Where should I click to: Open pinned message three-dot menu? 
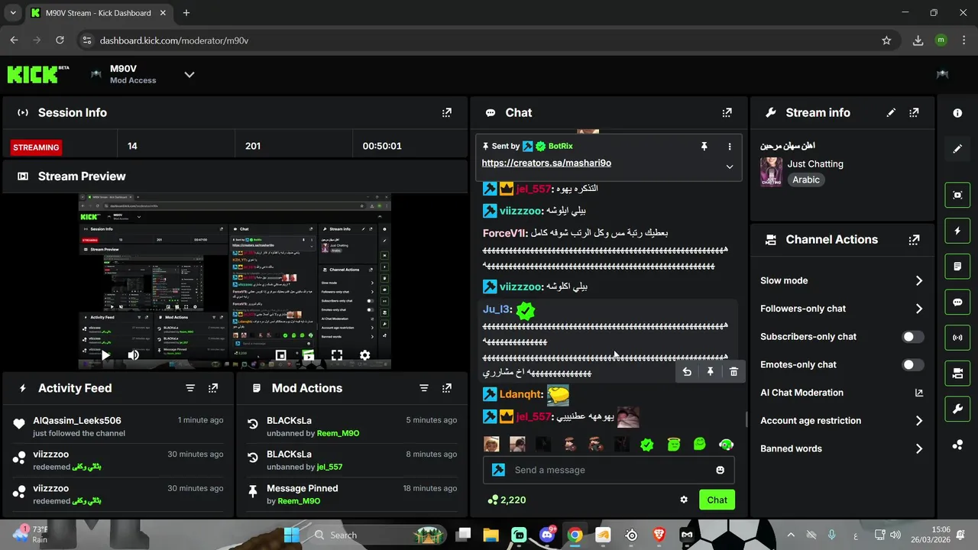pos(729,146)
